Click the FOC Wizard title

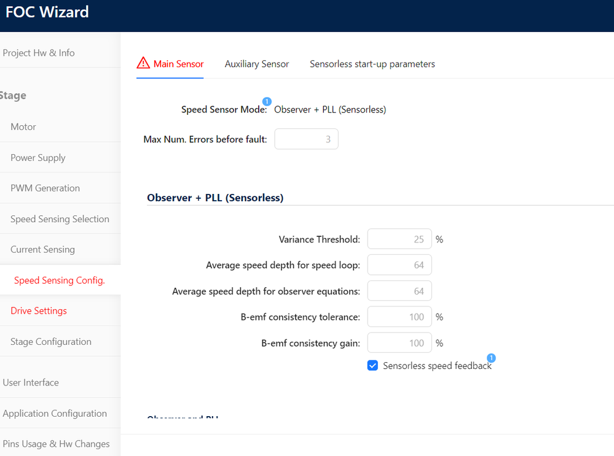pos(47,12)
